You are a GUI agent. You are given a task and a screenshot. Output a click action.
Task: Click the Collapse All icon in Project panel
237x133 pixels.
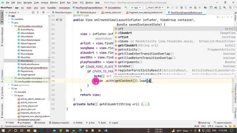[38, 12]
